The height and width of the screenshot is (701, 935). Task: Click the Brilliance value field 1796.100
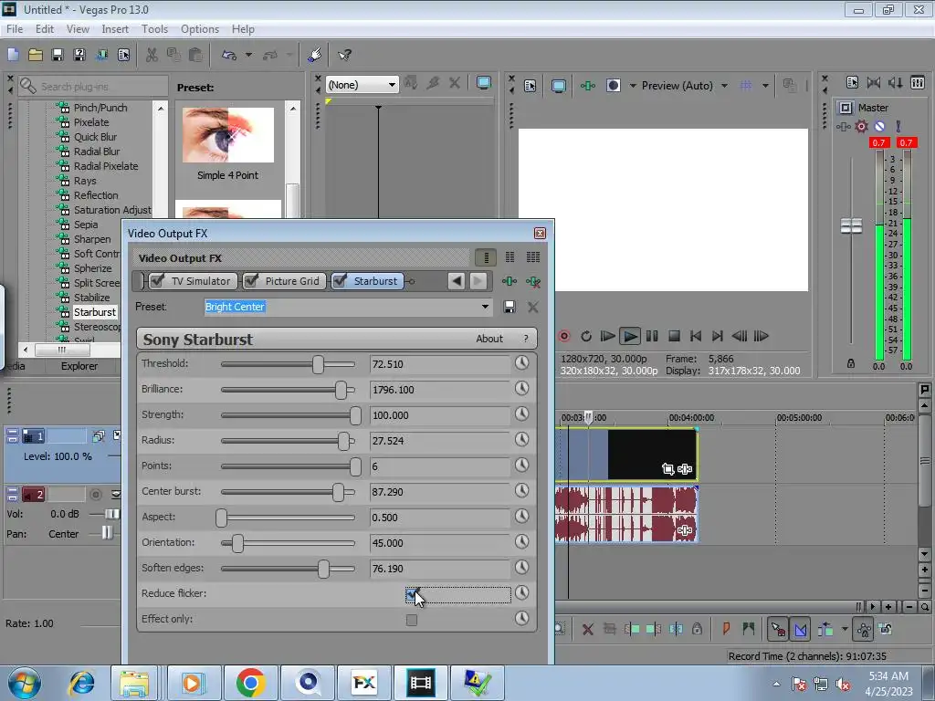coord(439,390)
